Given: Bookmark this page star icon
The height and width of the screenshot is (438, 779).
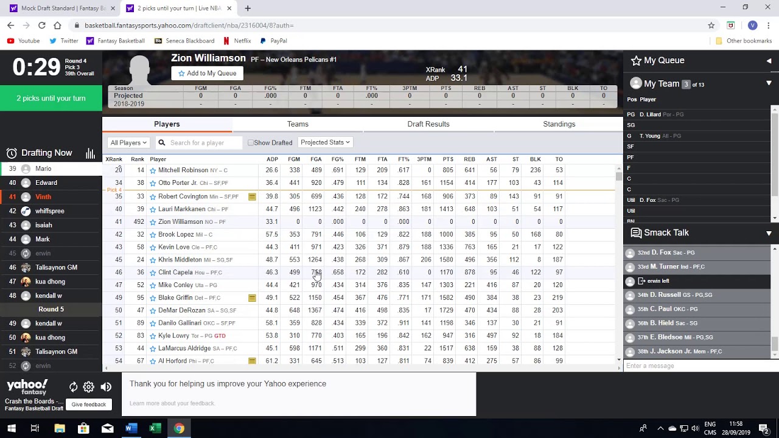Looking at the screenshot, I should pos(711,26).
